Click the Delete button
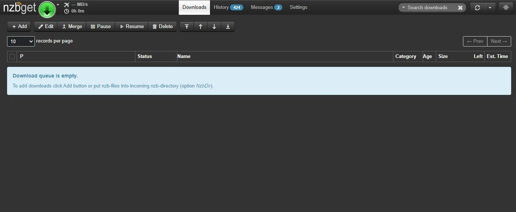 [x=162, y=27]
